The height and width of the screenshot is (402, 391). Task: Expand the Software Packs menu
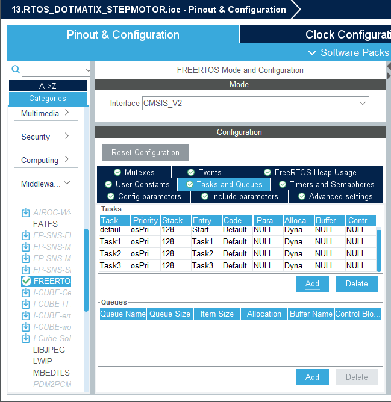point(349,52)
